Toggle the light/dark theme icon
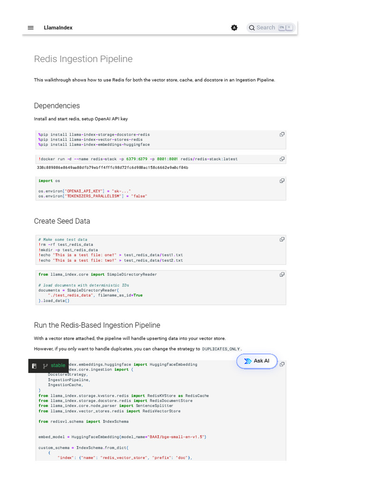The width and height of the screenshot is (365, 487). (x=234, y=28)
